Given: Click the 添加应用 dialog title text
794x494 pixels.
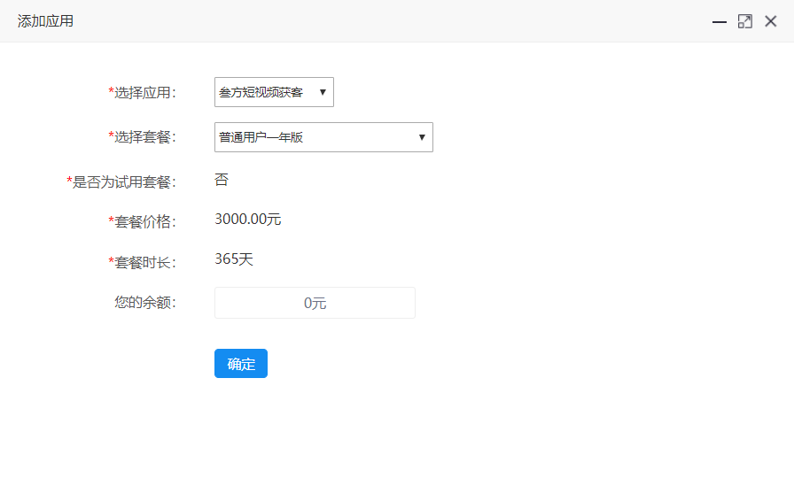Looking at the screenshot, I should [45, 21].
